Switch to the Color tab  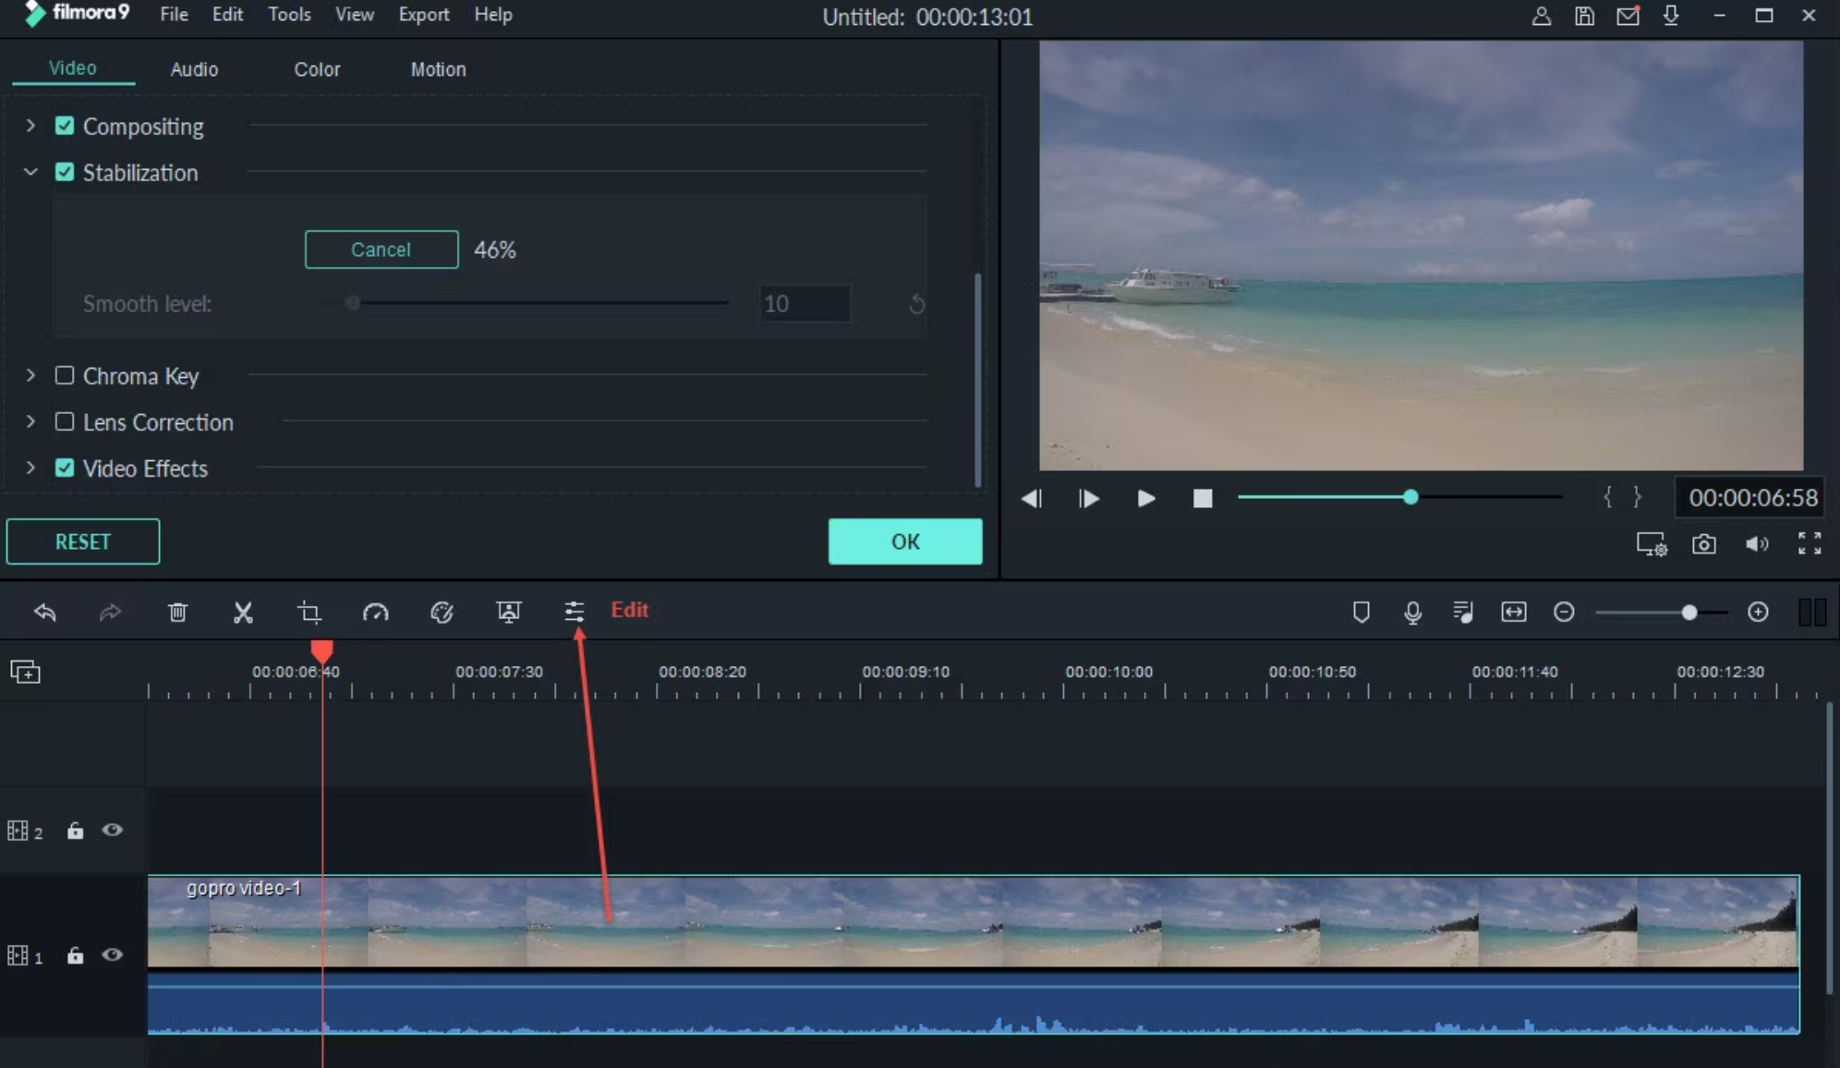tap(317, 69)
